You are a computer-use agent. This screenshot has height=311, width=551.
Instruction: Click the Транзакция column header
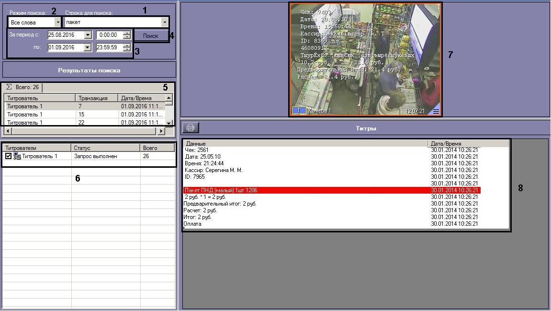(x=97, y=98)
